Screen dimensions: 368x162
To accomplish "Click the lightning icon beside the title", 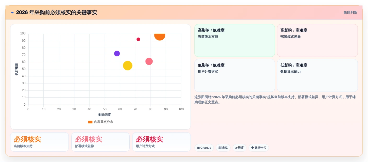I will [x=12, y=13].
